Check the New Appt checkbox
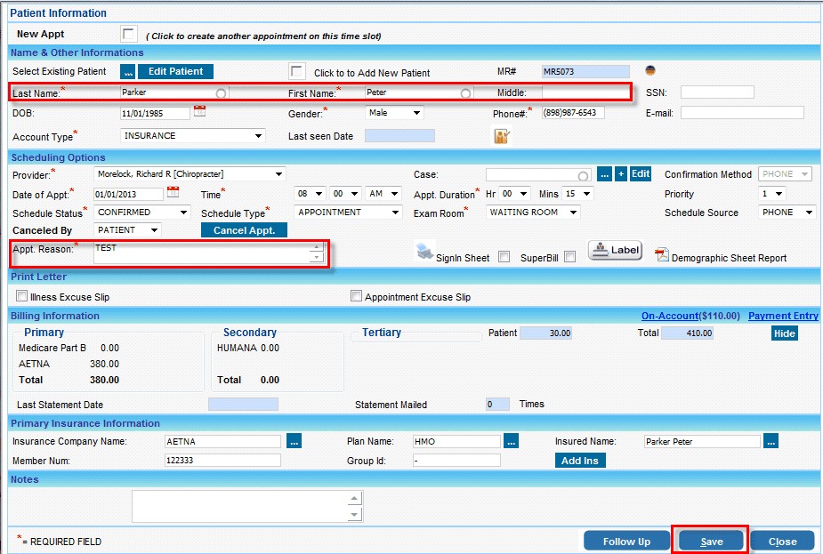This screenshot has height=554, width=823. tap(129, 35)
